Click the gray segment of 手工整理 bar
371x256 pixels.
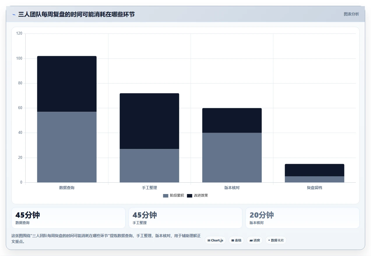(x=149, y=166)
